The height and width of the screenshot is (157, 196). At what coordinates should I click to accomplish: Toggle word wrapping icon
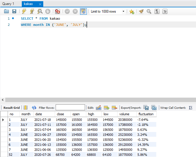pos(165,11)
